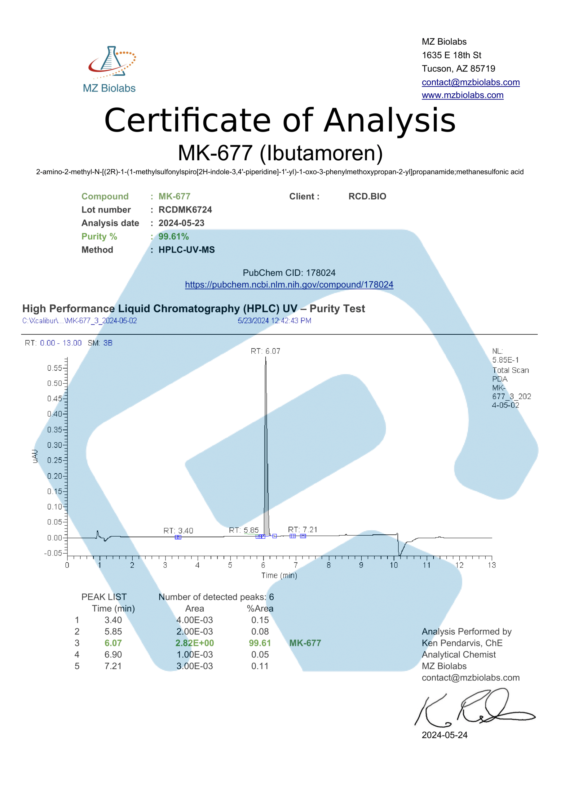Click the 'PEAK LIST' heading
The height and width of the screenshot is (794, 561).
coord(104,597)
